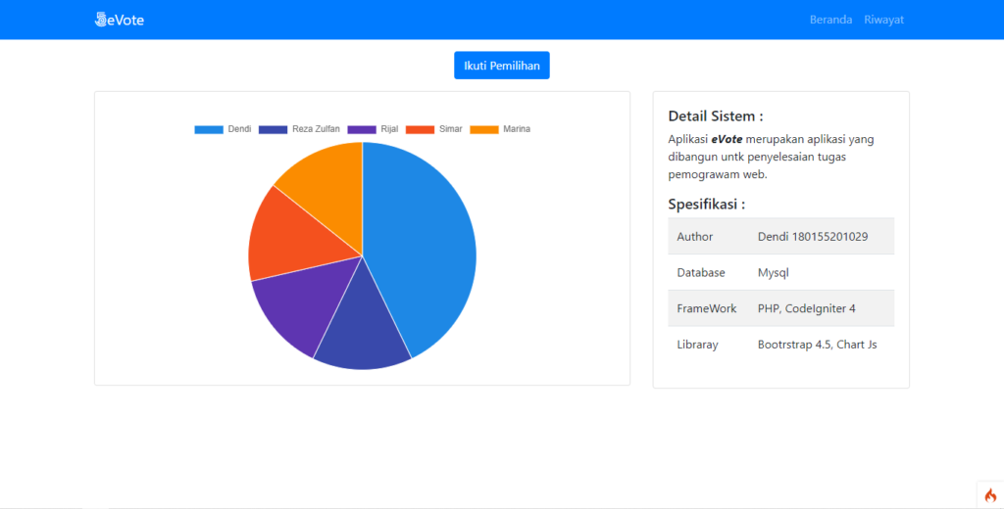Viewport: 1004px width, 509px height.
Task: Click the Database row showing Mysql
Action: click(x=780, y=272)
